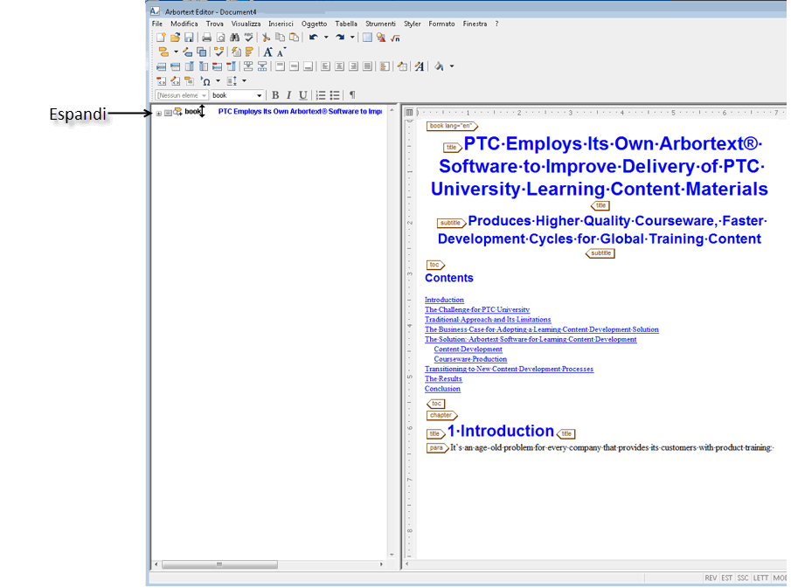The image size is (791, 588).
Task: Align cell content left icon
Action: point(325,66)
